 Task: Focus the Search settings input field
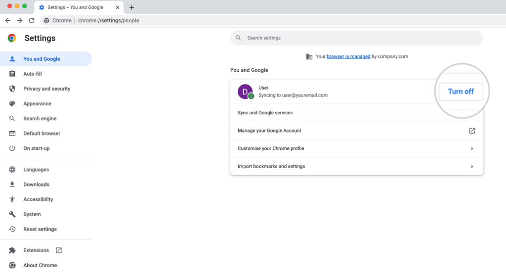pyautogui.click(x=357, y=38)
